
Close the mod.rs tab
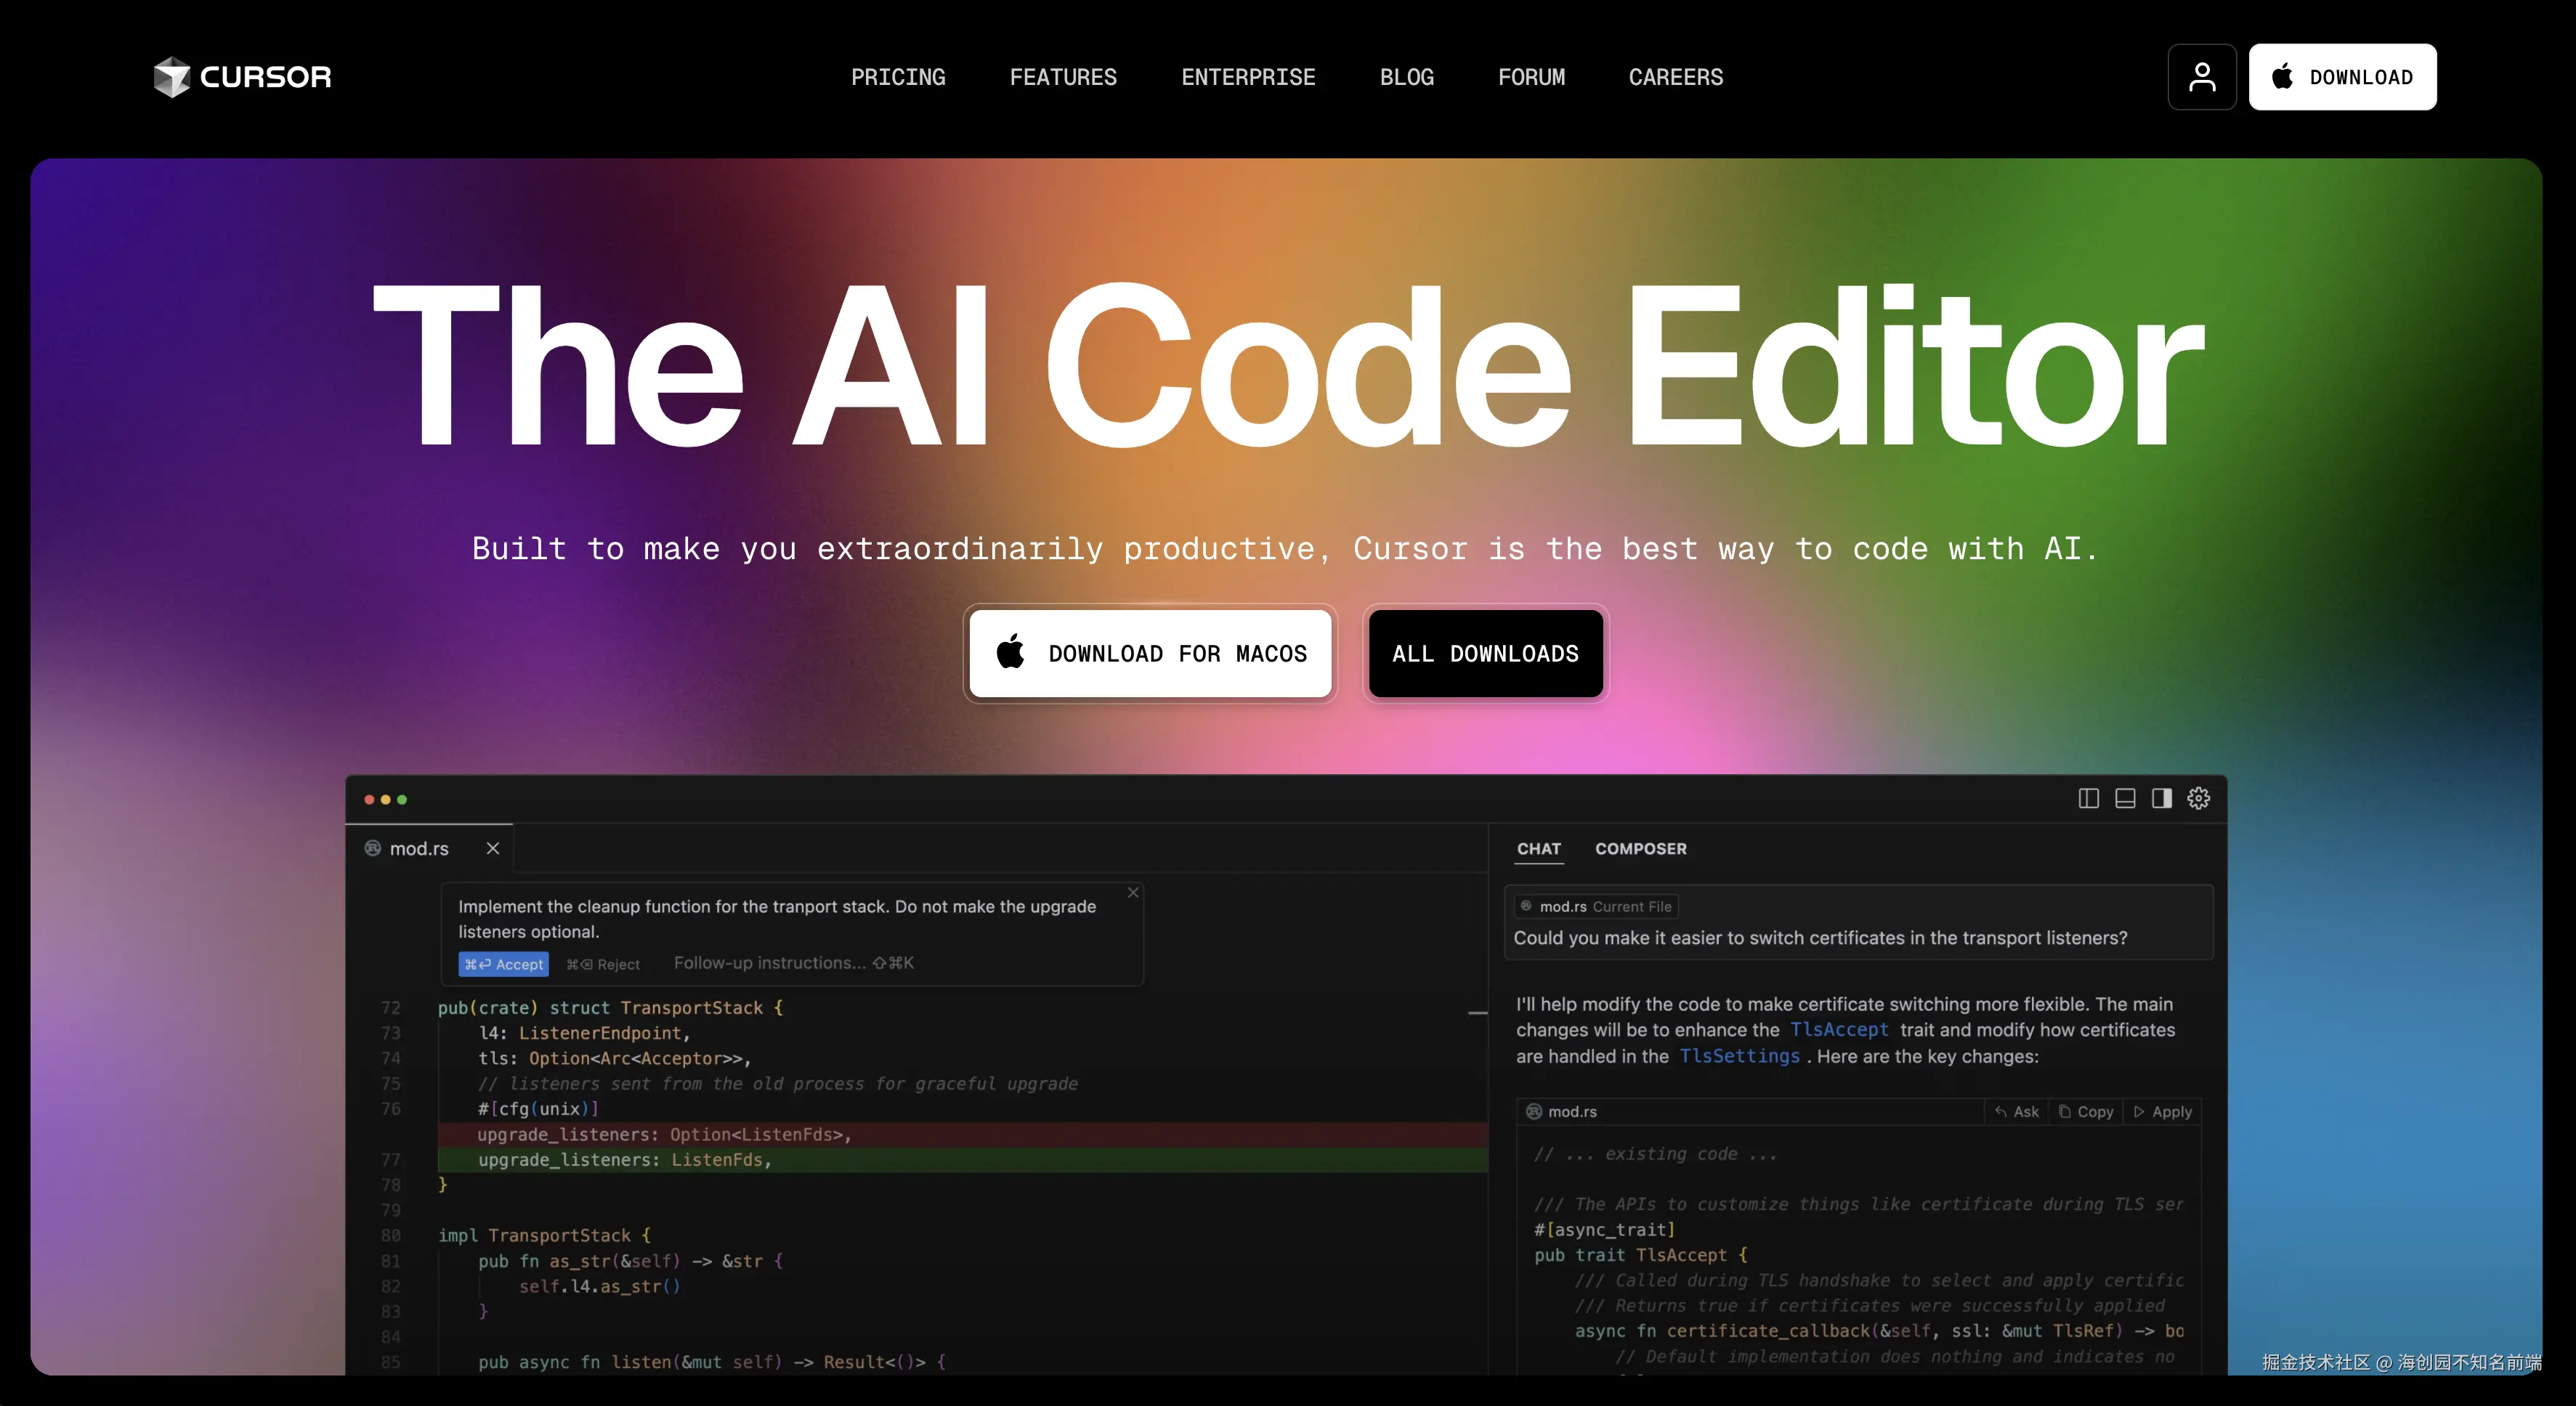click(493, 848)
